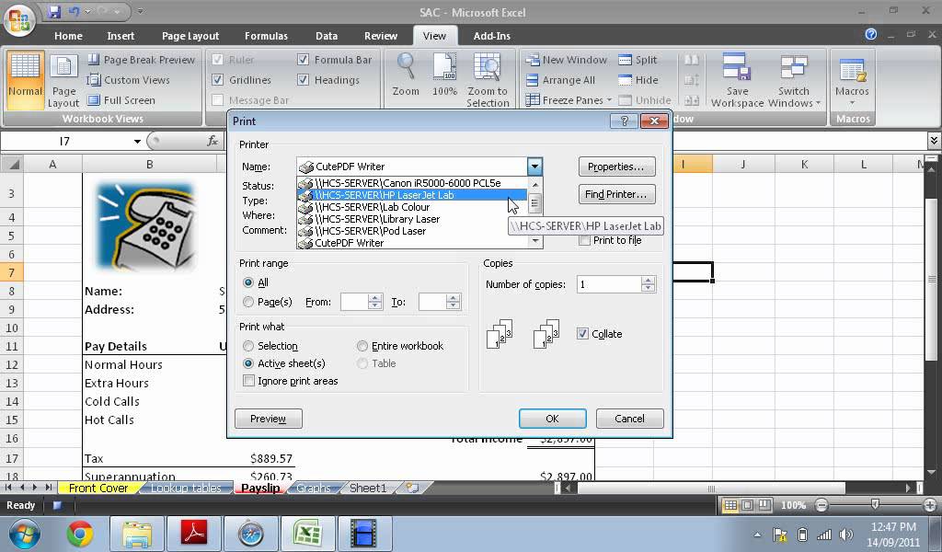Switch to Normal workbook view

point(25,79)
